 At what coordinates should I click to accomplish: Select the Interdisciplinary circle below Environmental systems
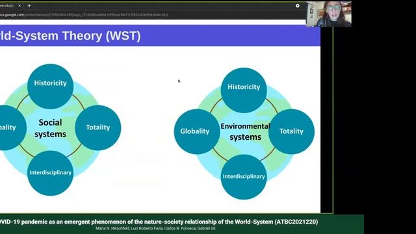click(x=244, y=177)
